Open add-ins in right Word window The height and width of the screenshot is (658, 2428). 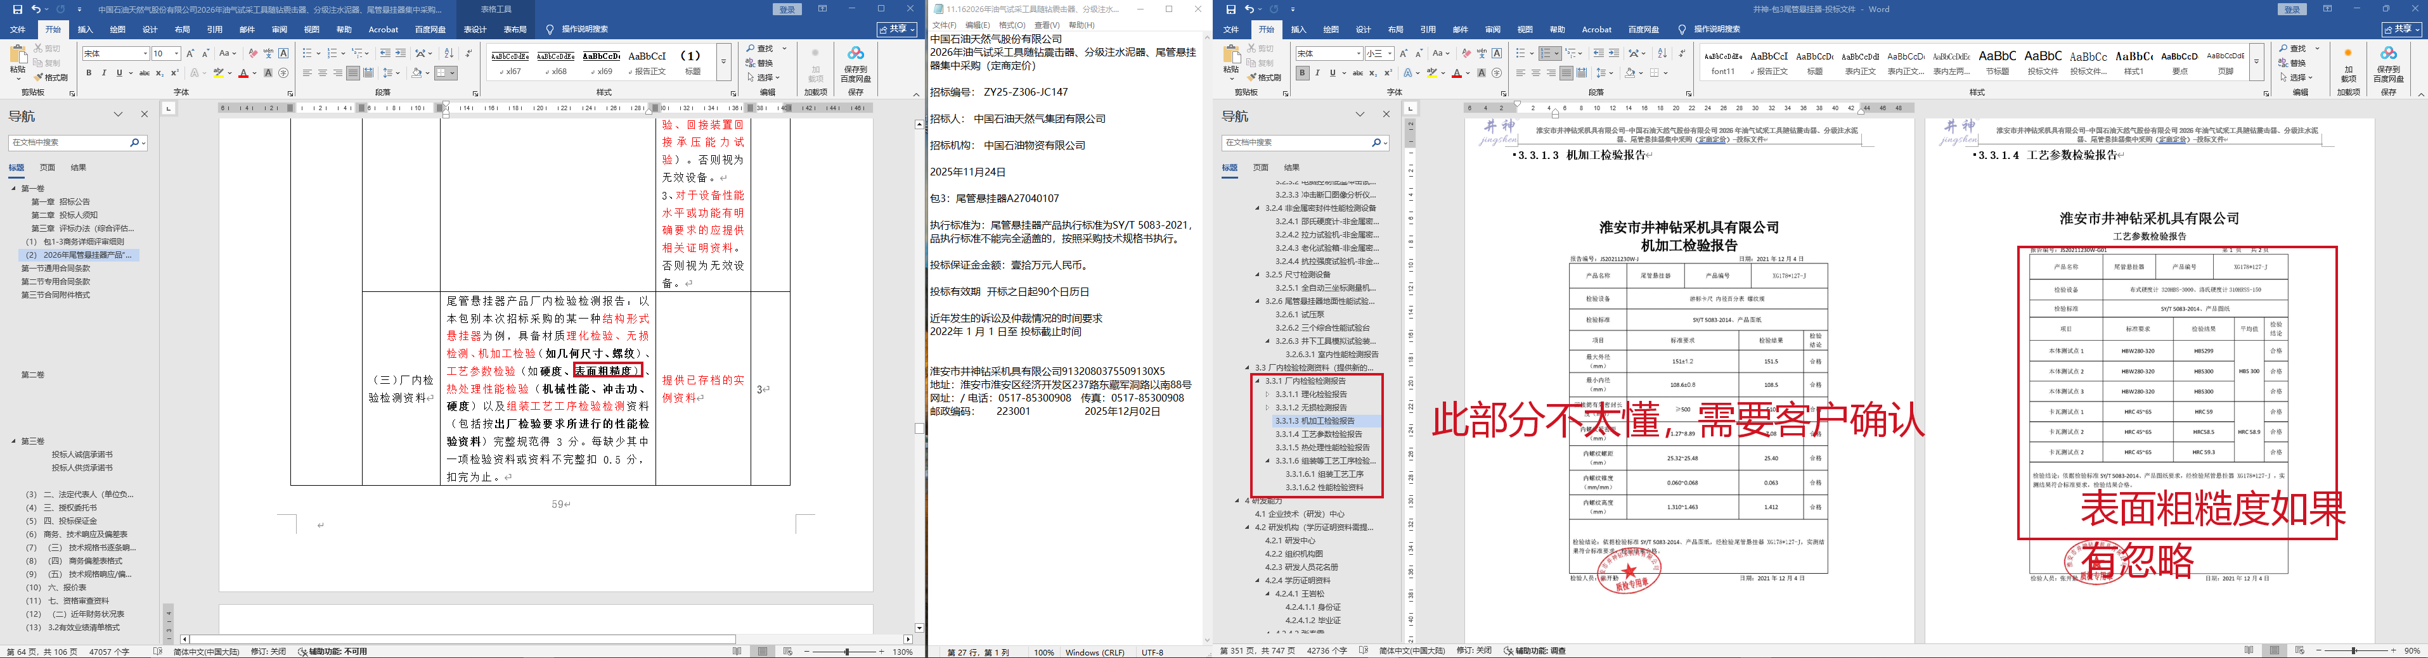click(2348, 64)
